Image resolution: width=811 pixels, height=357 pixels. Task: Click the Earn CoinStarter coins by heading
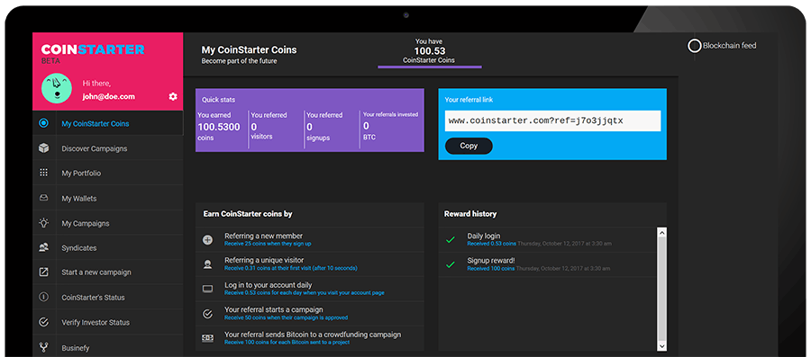click(248, 214)
